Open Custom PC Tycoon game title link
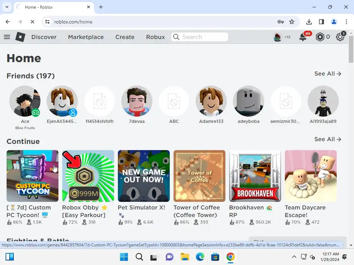The image size is (354, 265). click(x=29, y=211)
